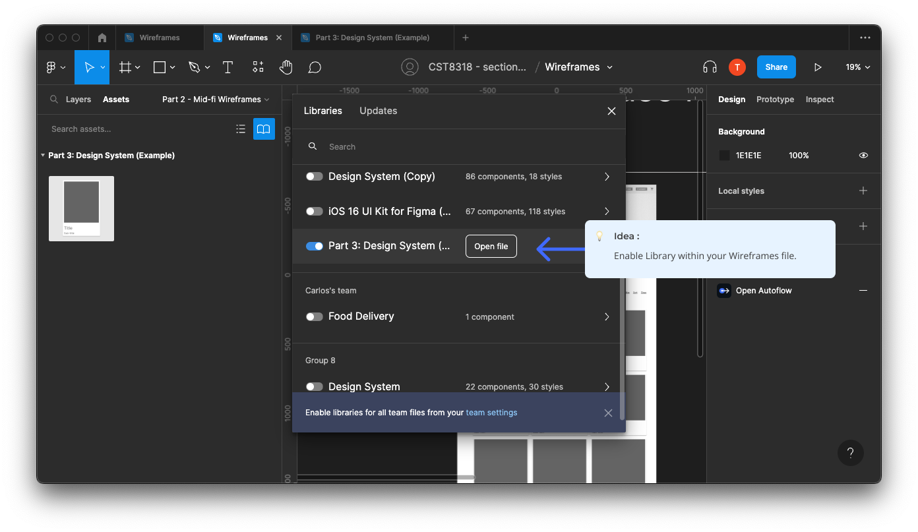Viewport: 918px width, 532px height.
Task: Click the background color swatch 1E1E1E
Action: pos(724,156)
